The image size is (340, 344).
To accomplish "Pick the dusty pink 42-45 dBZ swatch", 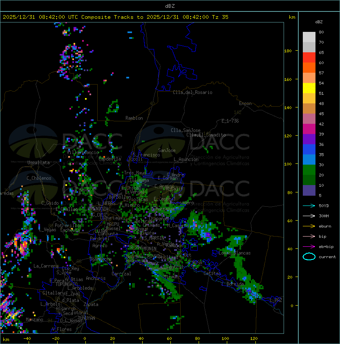I will (309, 119).
